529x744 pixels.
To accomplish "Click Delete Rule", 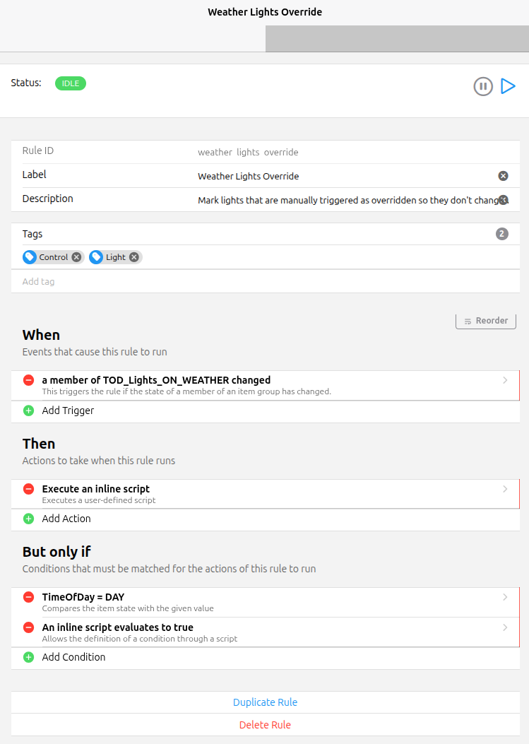I will [x=265, y=725].
